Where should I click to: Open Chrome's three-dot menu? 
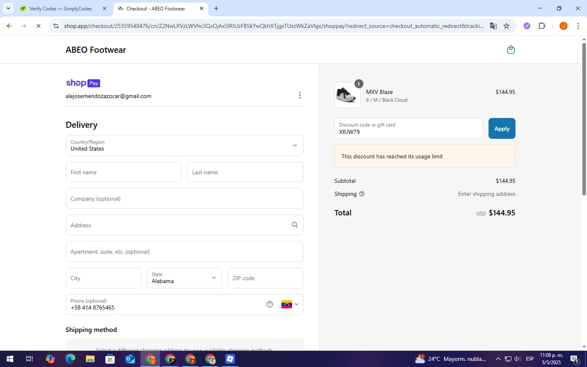(578, 26)
